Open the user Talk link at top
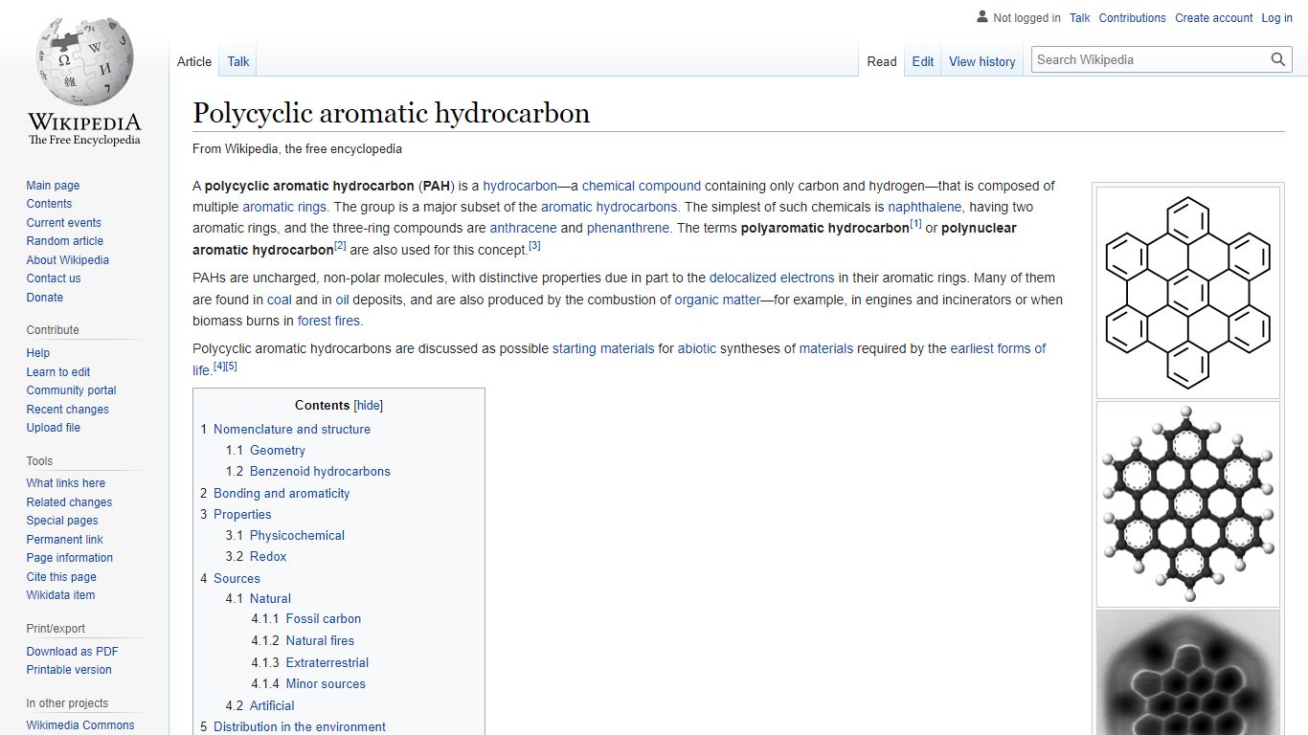This screenshot has height=735, width=1308. pos(1080,17)
